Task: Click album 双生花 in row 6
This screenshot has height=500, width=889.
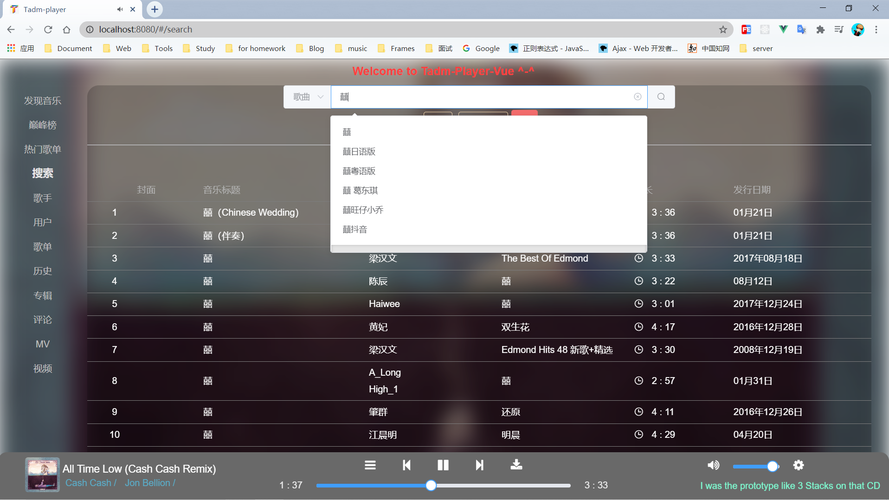Action: click(x=515, y=327)
